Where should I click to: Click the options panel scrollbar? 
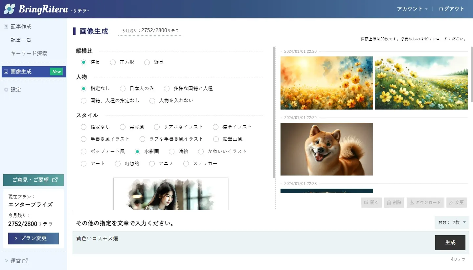pyautogui.click(x=274, y=112)
